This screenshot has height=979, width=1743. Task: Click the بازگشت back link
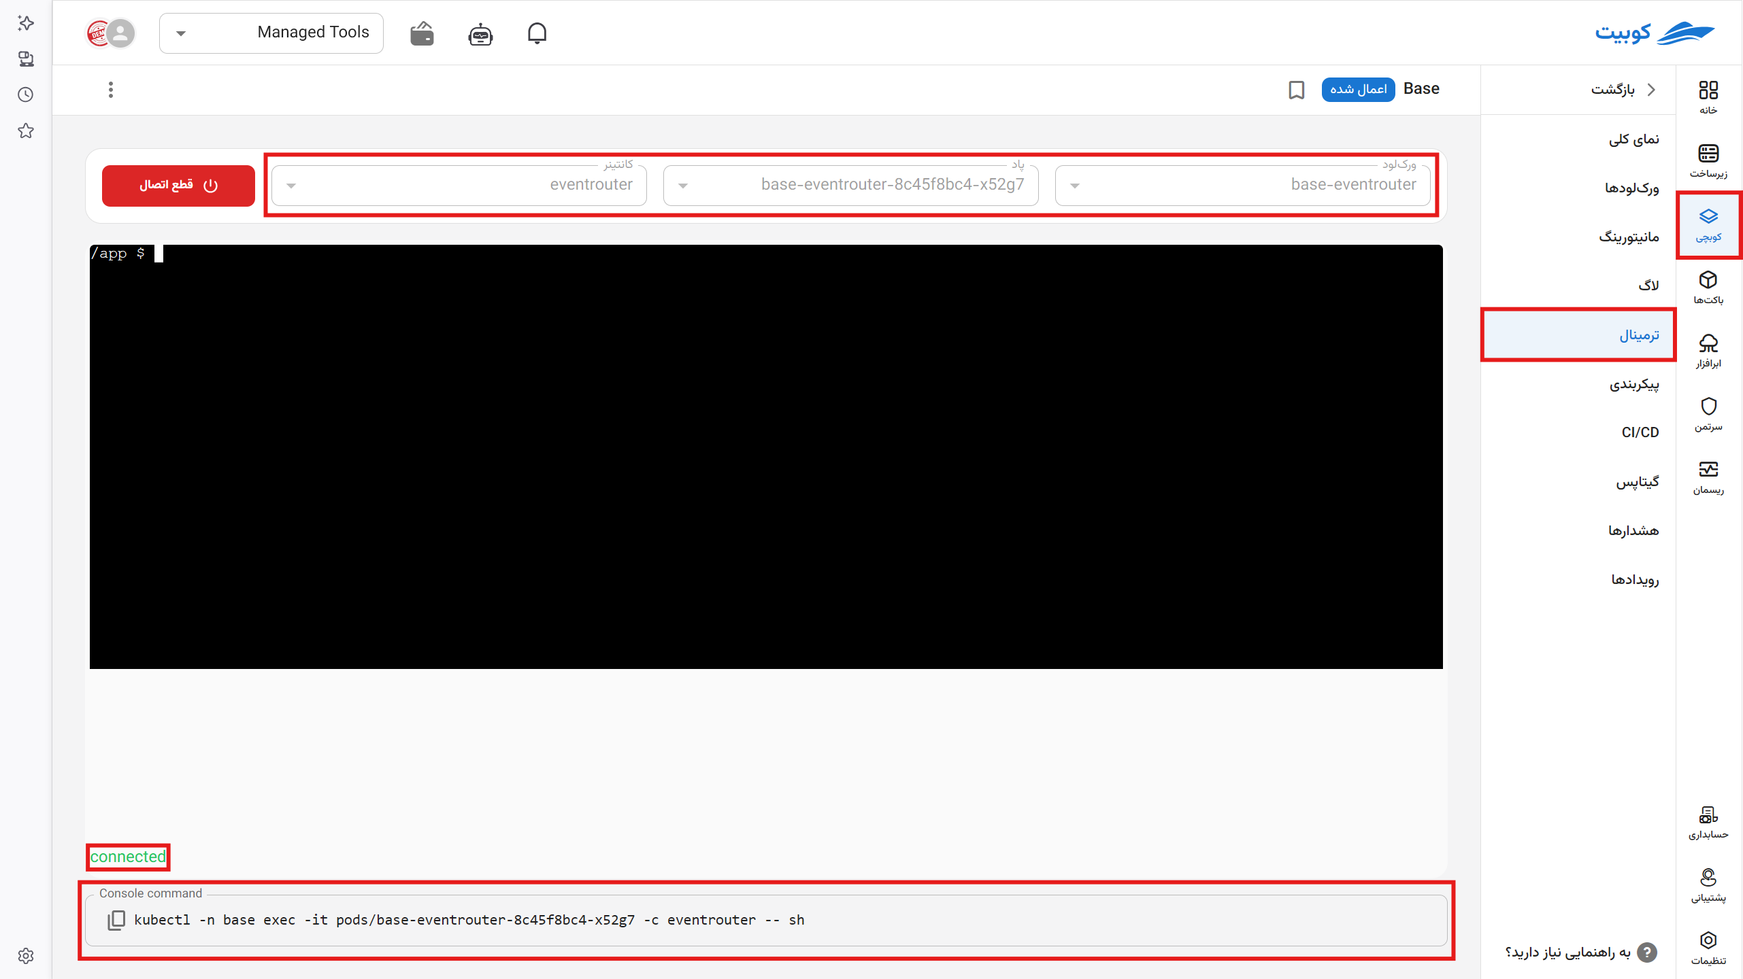click(1612, 90)
